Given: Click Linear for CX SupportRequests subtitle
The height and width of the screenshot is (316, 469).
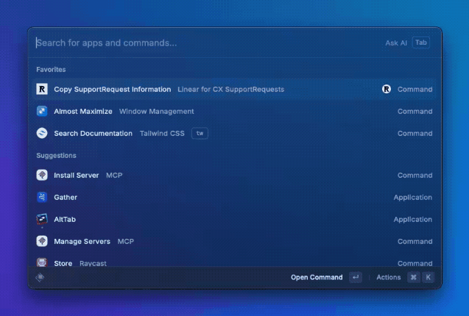Looking at the screenshot, I should [230, 90].
